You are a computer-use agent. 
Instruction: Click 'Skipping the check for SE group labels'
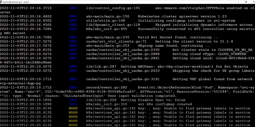(x=213, y=71)
